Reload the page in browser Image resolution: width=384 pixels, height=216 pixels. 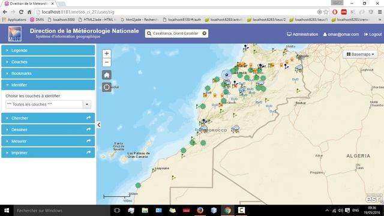[22, 12]
